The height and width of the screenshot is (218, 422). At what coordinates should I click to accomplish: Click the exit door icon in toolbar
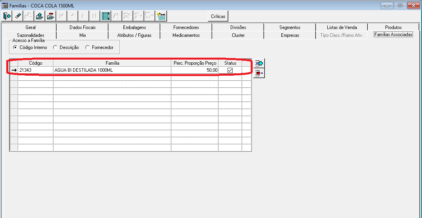[7, 16]
